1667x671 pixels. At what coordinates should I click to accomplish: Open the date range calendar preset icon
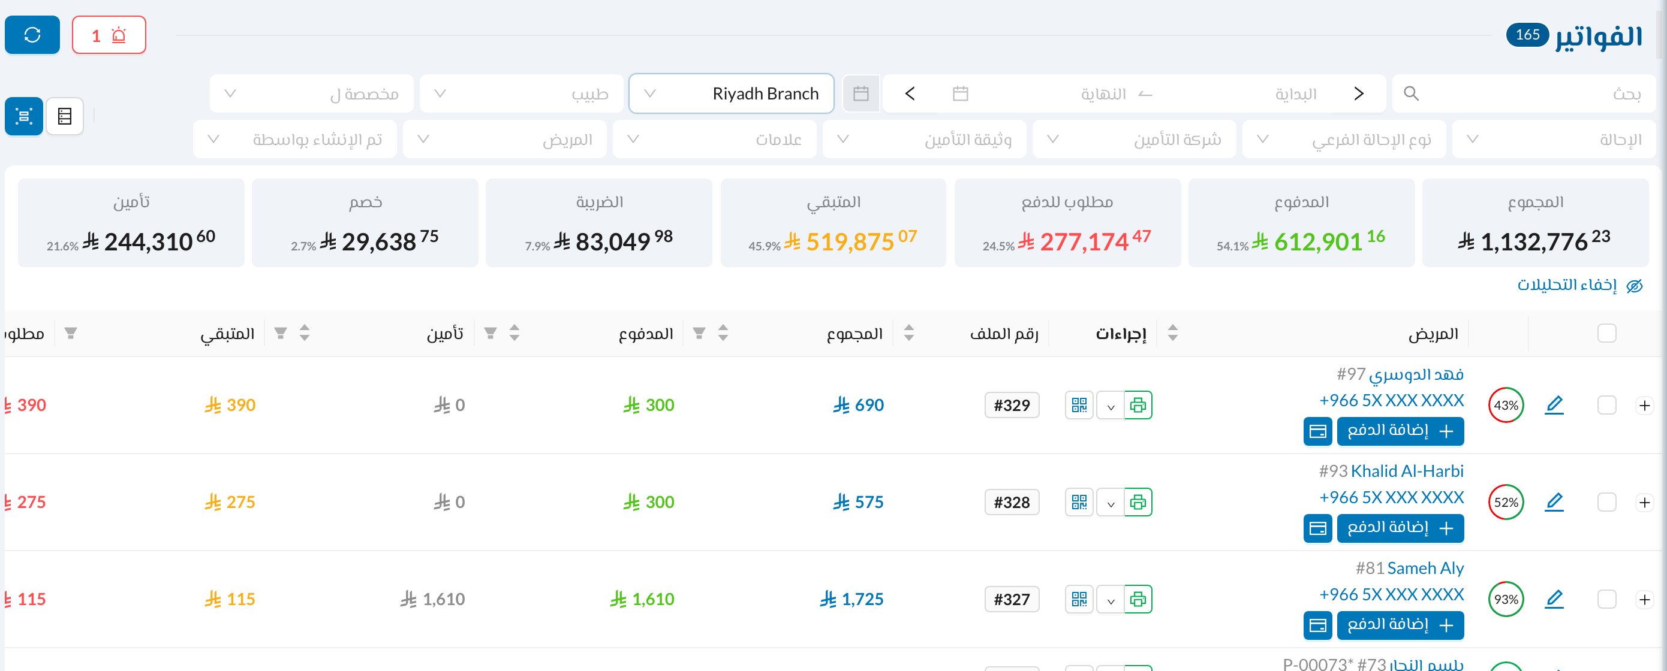point(860,93)
